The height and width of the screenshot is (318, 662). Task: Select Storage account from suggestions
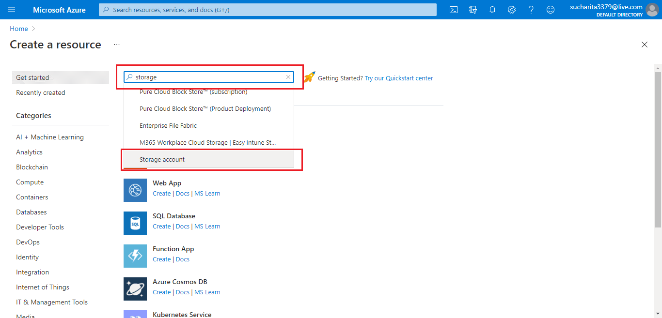(x=162, y=160)
